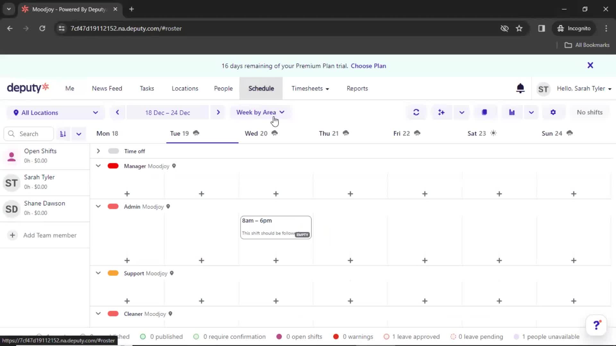The height and width of the screenshot is (346, 616).
Task: Add Manager shift on Saturday
Action: click(x=499, y=194)
